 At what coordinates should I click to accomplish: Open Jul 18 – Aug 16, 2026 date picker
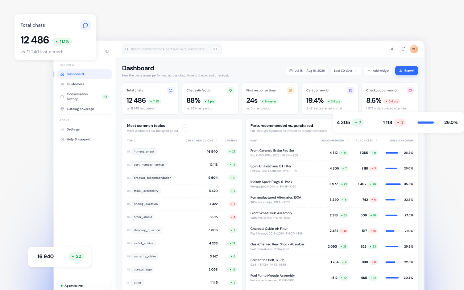[x=307, y=71]
